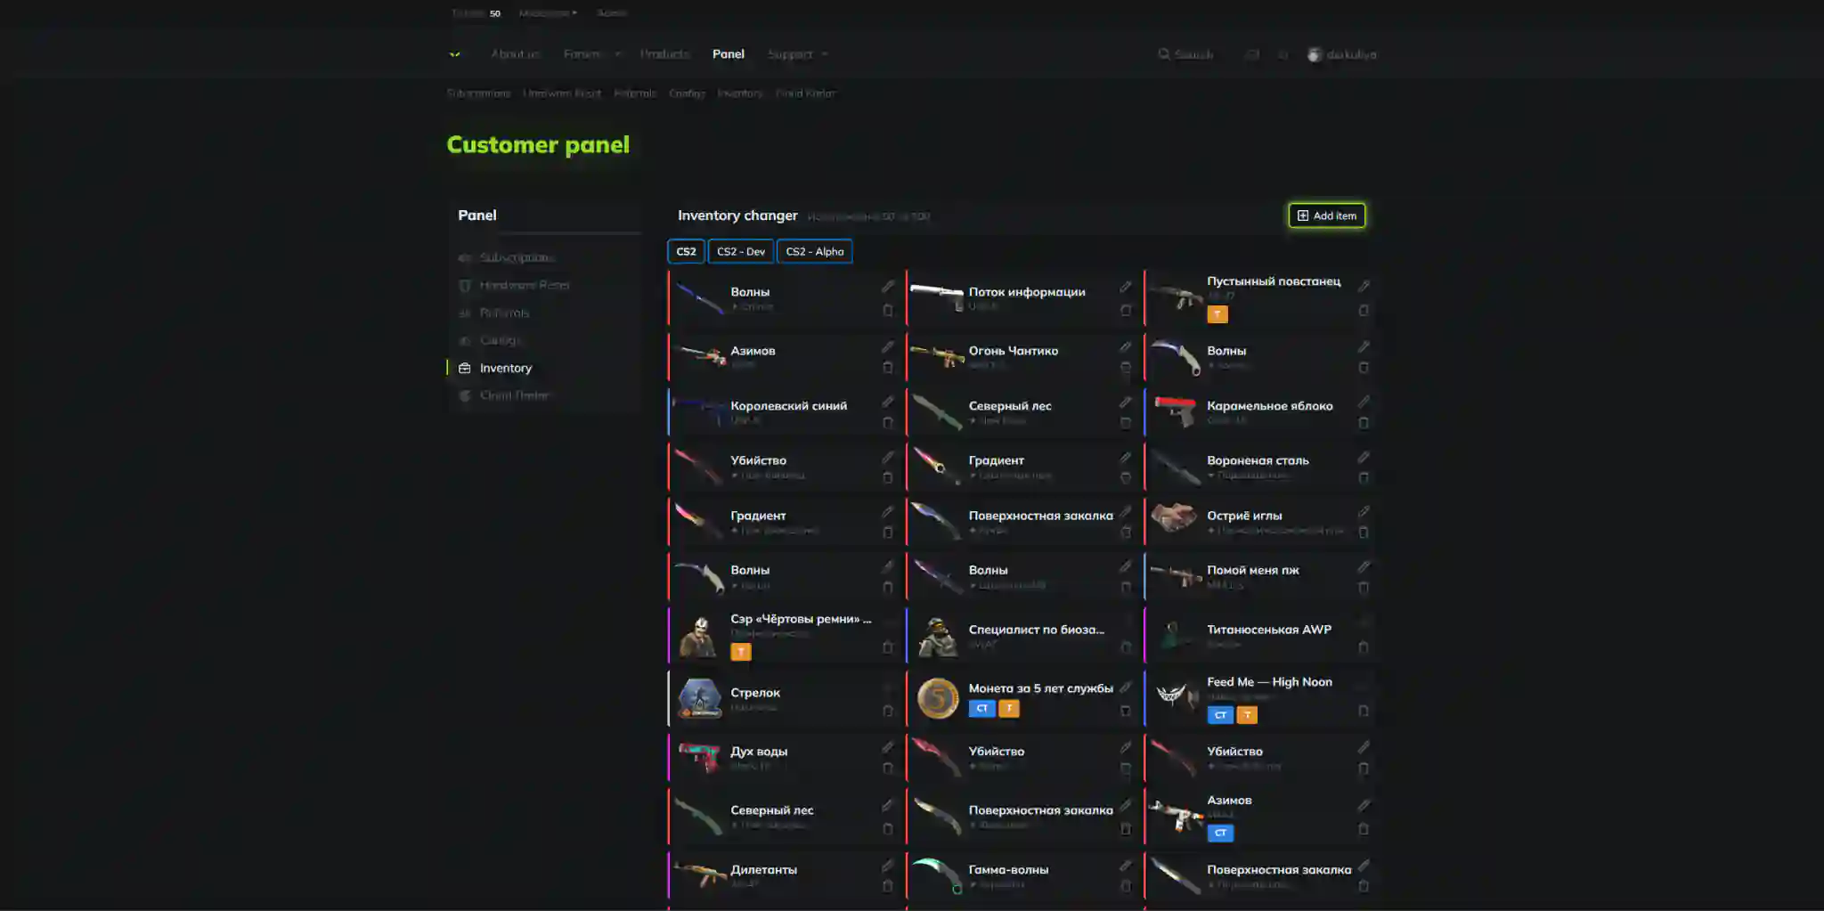Switch to the CS2 - Dev tab

point(741,252)
